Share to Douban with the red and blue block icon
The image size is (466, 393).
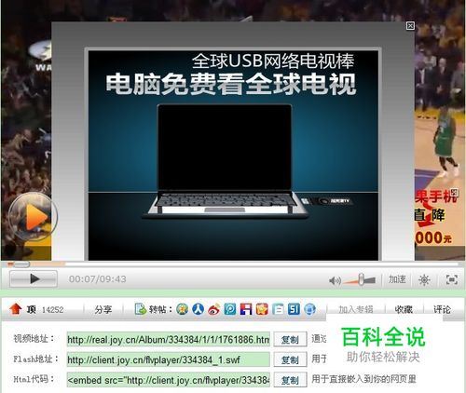(246, 309)
